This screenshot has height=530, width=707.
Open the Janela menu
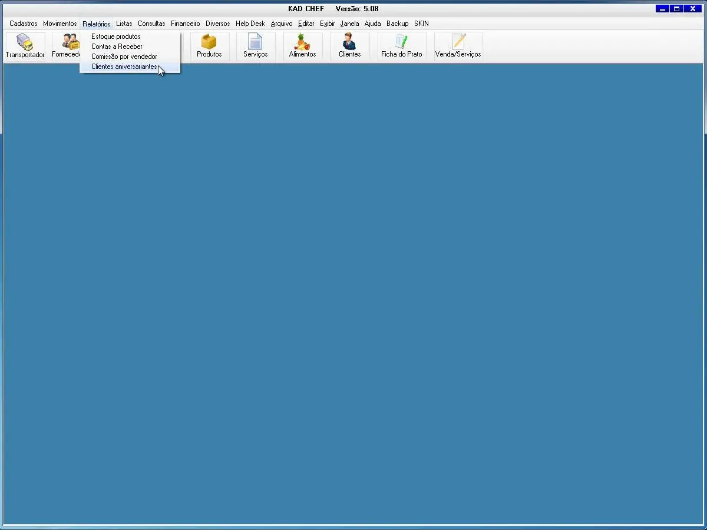(x=349, y=24)
